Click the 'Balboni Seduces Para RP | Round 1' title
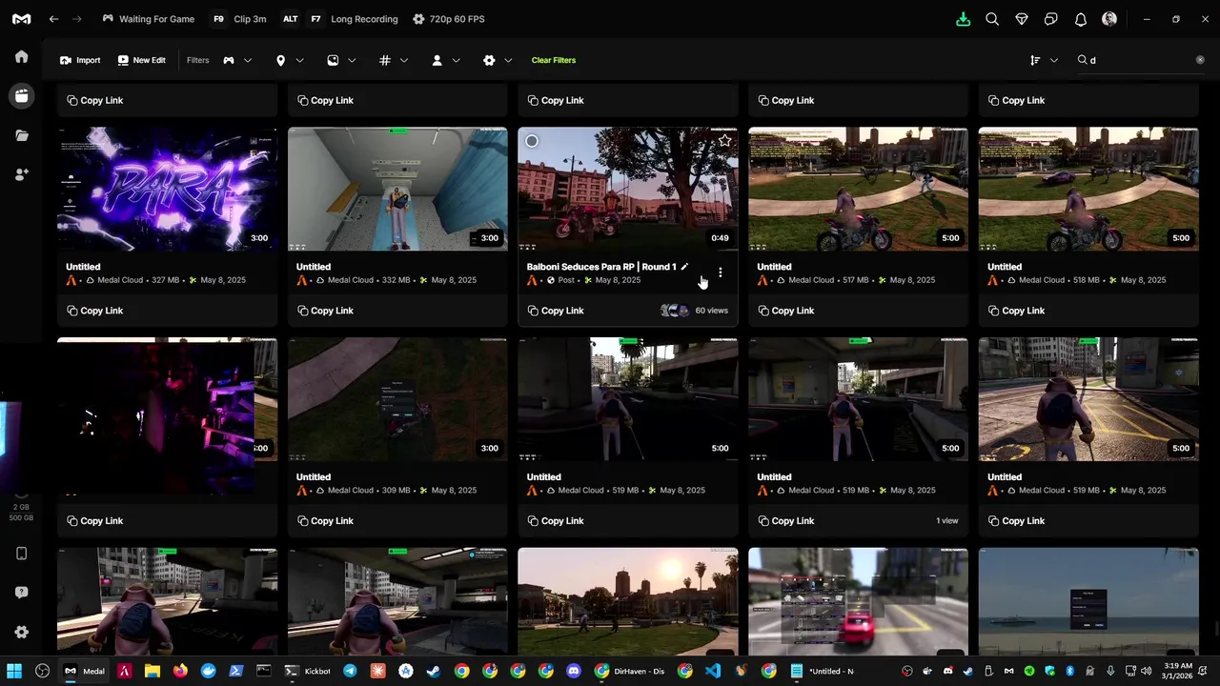 tap(601, 267)
